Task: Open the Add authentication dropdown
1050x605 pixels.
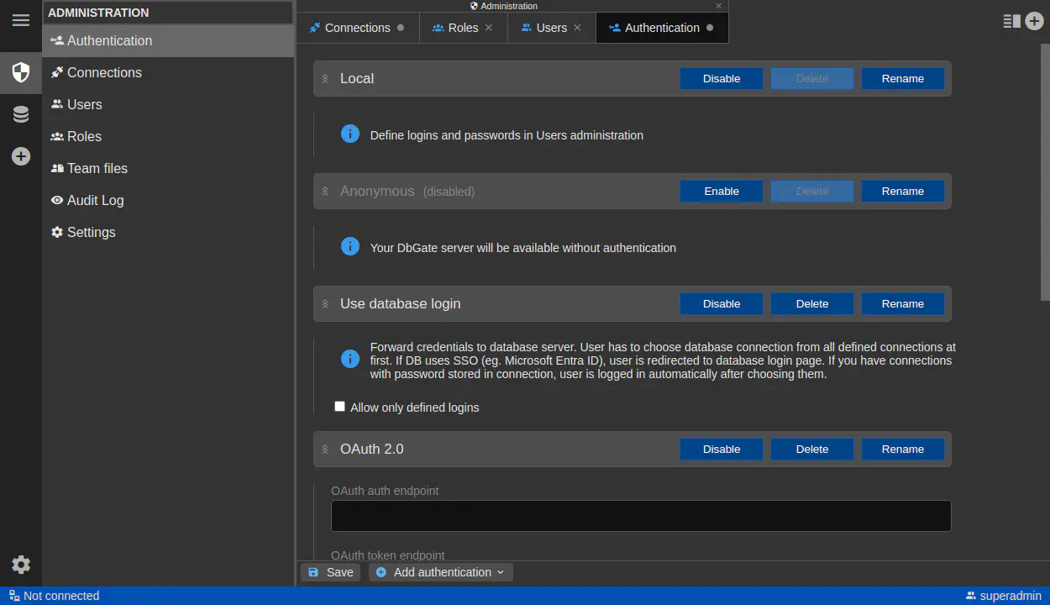Action: point(440,572)
